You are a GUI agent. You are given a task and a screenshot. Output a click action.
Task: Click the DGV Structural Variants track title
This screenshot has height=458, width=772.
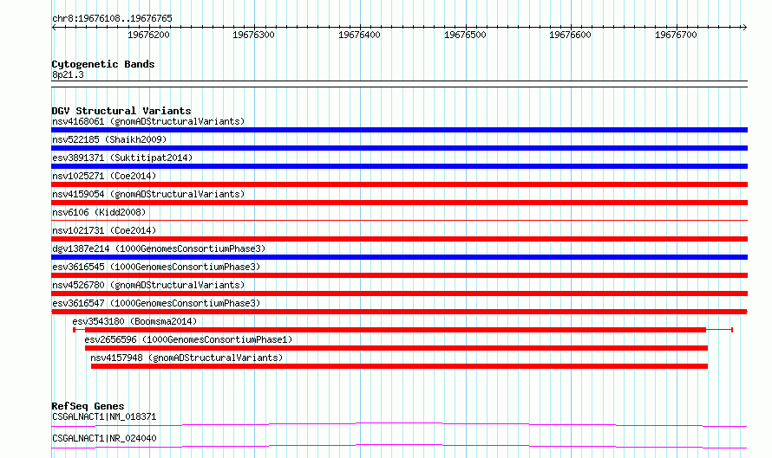coord(121,111)
